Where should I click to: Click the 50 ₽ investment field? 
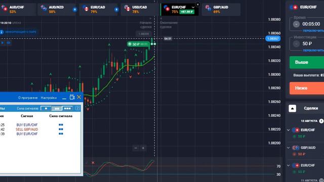tap(307, 44)
